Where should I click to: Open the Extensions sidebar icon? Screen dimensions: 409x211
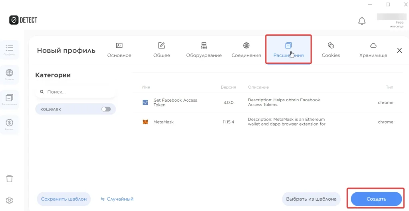coord(10,99)
